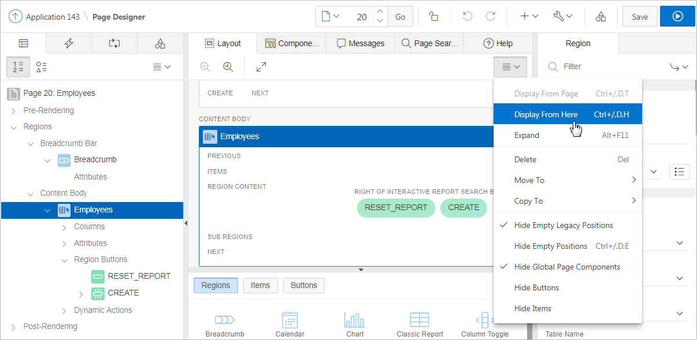This screenshot has width=697, height=340.
Task: Click the Run Page play button
Action: [677, 17]
